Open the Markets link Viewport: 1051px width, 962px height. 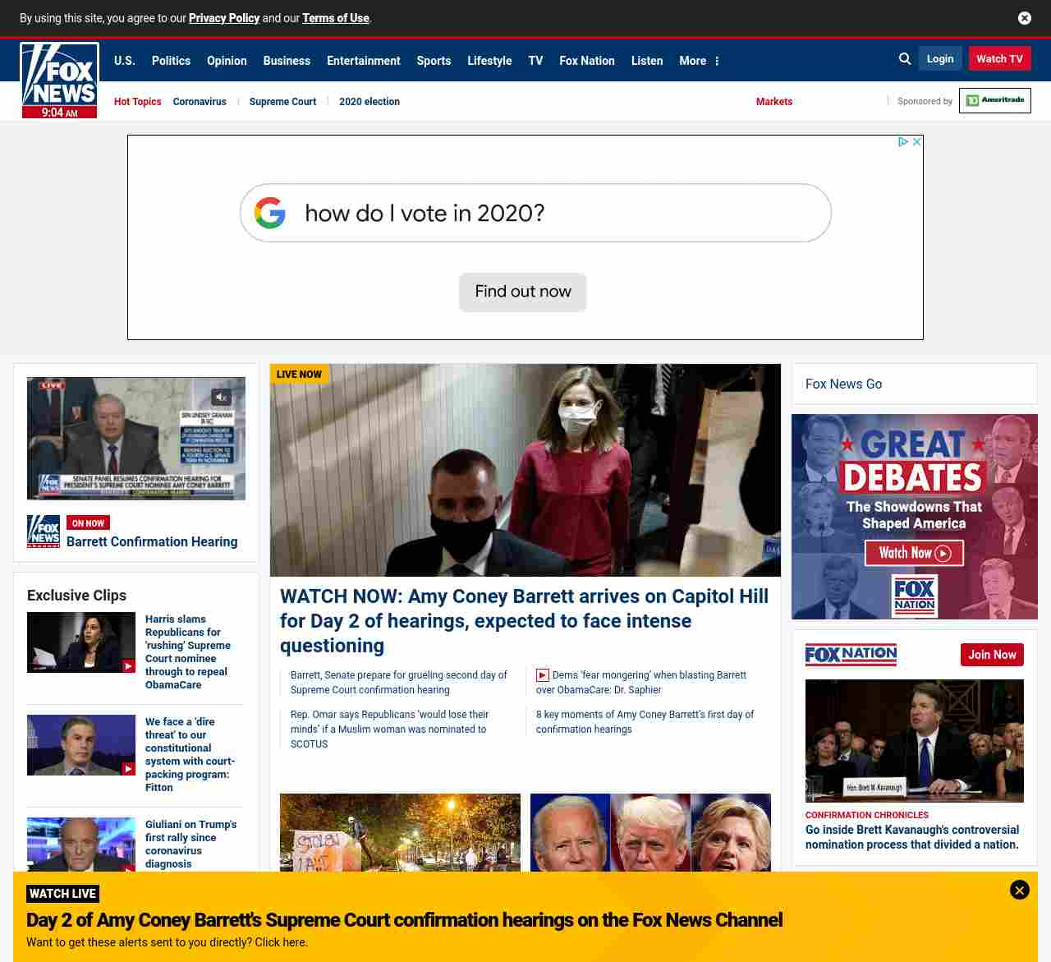click(773, 102)
